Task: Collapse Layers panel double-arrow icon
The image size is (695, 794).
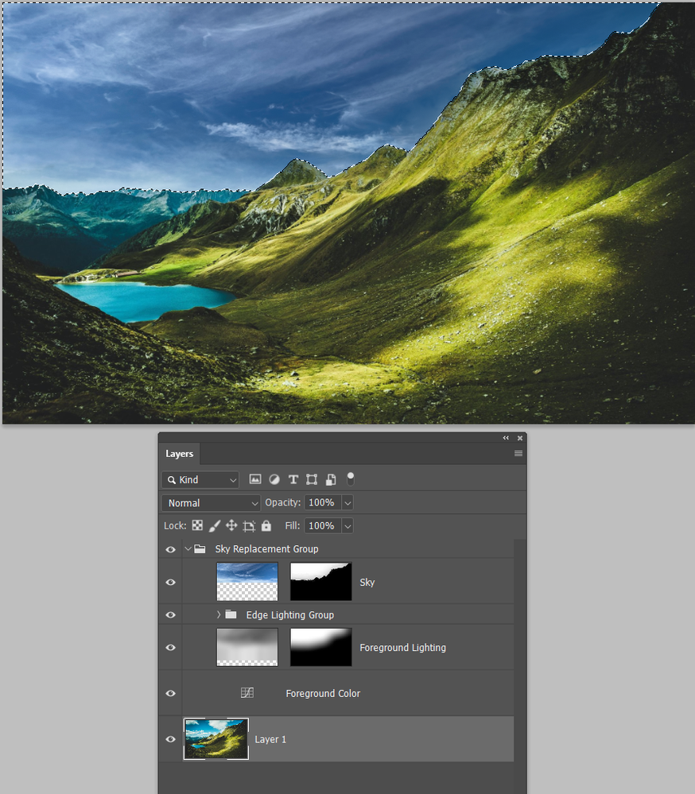Action: pyautogui.click(x=506, y=438)
